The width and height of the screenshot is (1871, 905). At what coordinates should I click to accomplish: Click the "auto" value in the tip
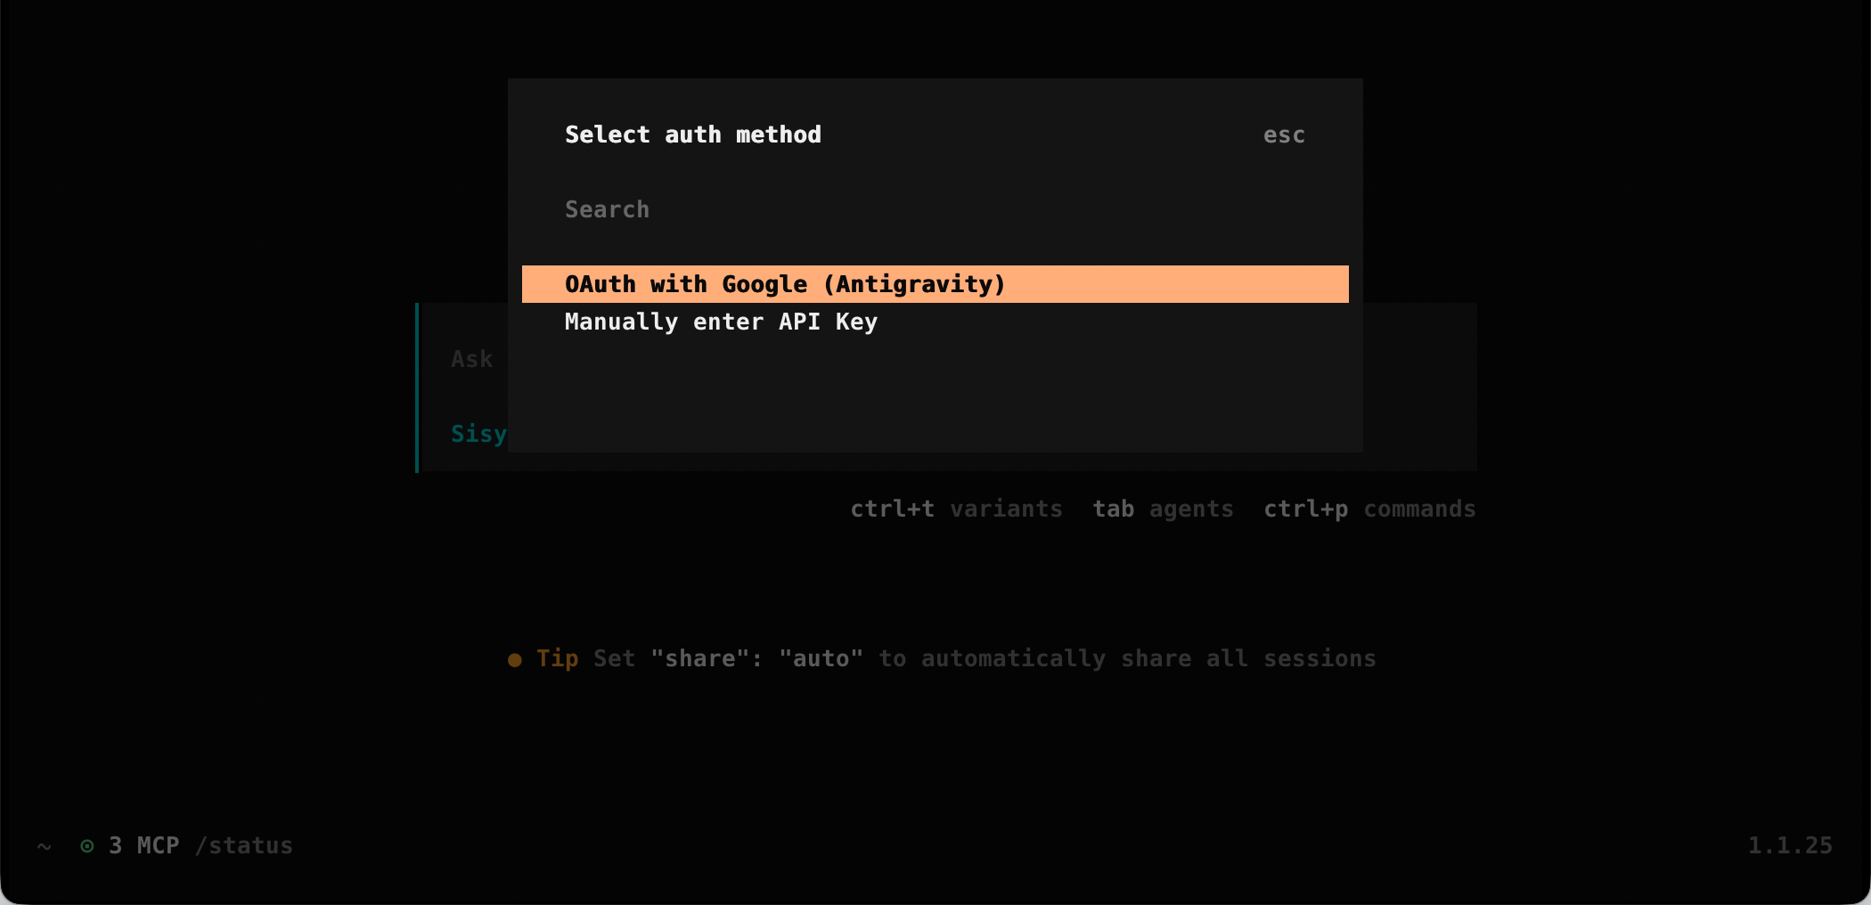pos(821,658)
